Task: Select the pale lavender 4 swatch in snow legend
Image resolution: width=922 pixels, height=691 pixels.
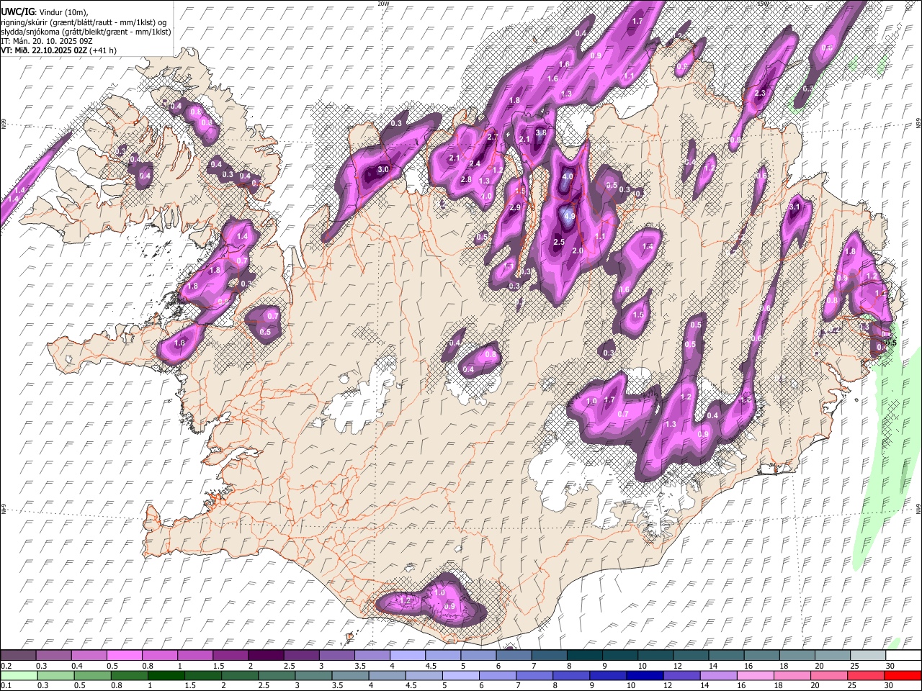Action: pos(408,655)
